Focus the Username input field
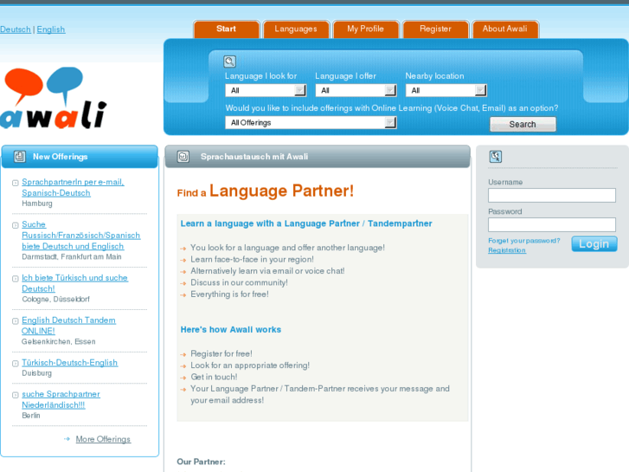Screen dimensions: 629x472 click(x=552, y=195)
